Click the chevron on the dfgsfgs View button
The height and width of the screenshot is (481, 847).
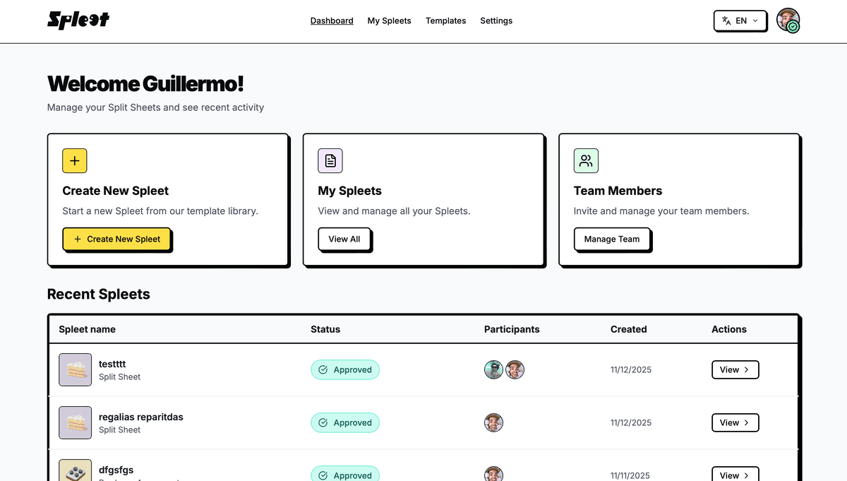(x=747, y=475)
